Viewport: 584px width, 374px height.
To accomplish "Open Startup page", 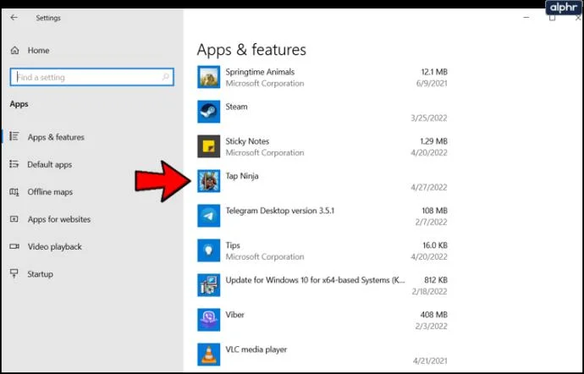I will pyautogui.click(x=41, y=274).
